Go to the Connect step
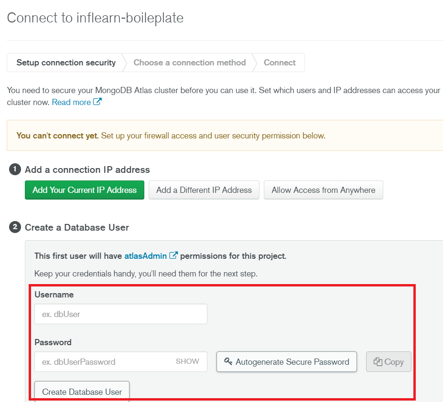 point(280,63)
